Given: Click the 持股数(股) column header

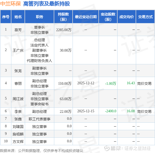Looking at the screenshot, I should [x=63, y=17].
